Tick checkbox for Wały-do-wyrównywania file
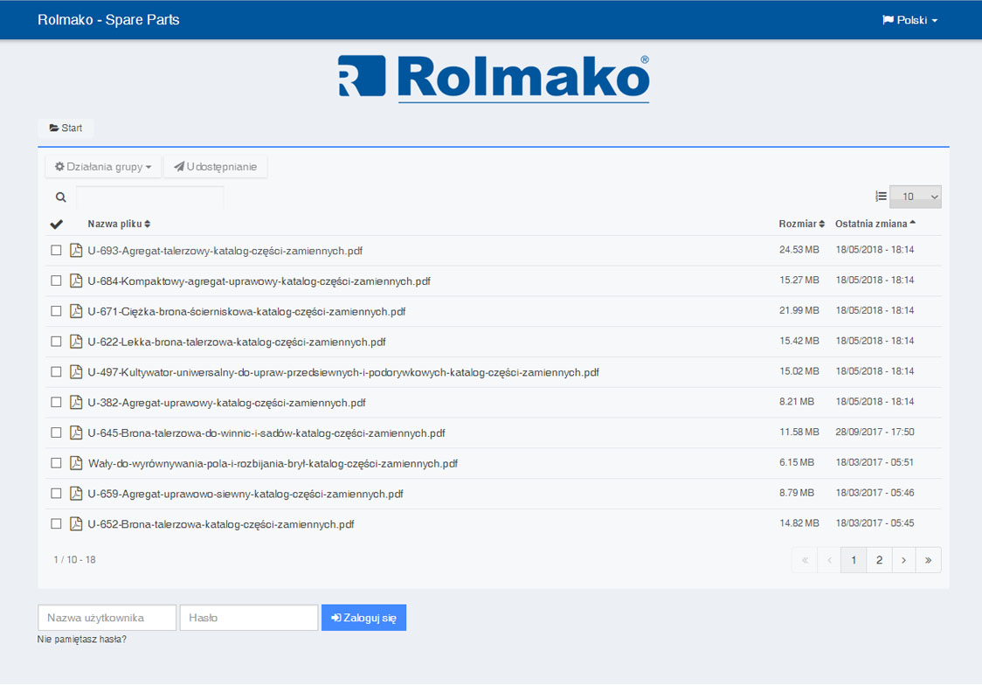 [57, 463]
